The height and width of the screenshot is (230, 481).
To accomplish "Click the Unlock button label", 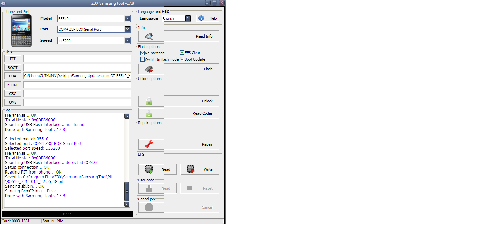I will tap(207, 101).
